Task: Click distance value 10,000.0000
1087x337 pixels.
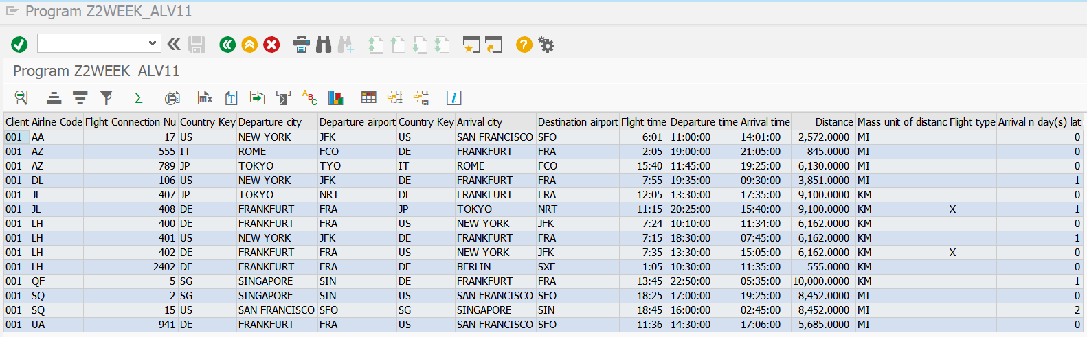Action: pyautogui.click(x=823, y=281)
